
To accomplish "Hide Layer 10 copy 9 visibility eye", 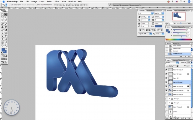I will tap(167, 82).
